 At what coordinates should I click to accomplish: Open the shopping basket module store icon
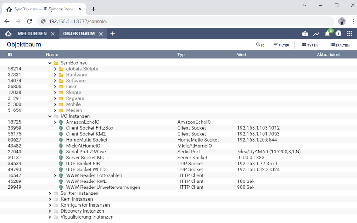305,33
